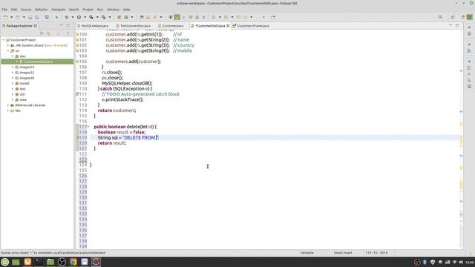Switch to MySQLHelper.java tab
The width and height of the screenshot is (475, 267).
[x=94, y=26]
